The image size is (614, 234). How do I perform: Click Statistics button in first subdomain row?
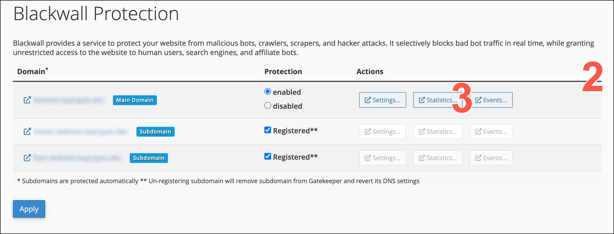(438, 131)
